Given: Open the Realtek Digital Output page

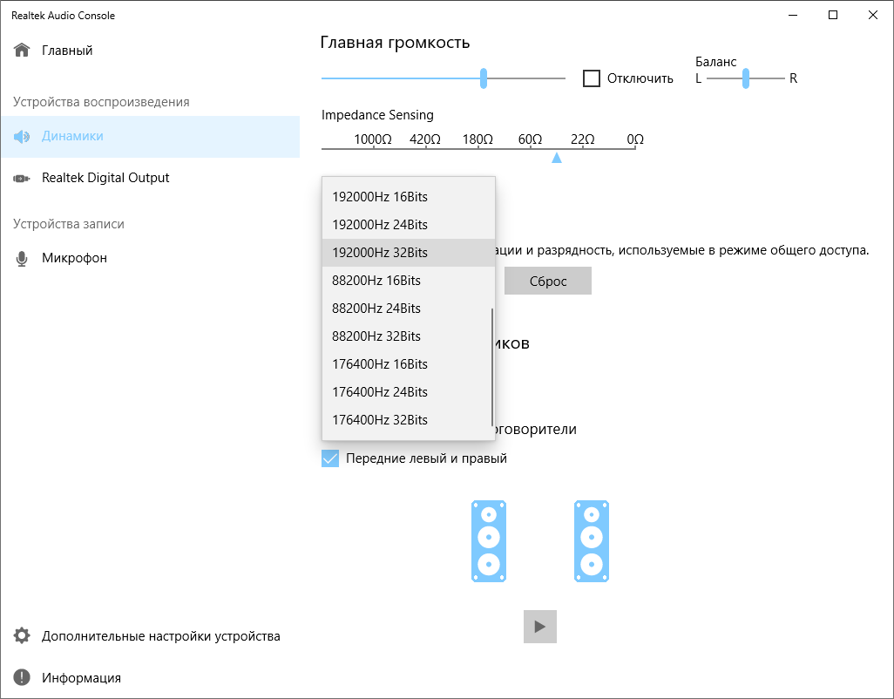Looking at the screenshot, I should (105, 178).
